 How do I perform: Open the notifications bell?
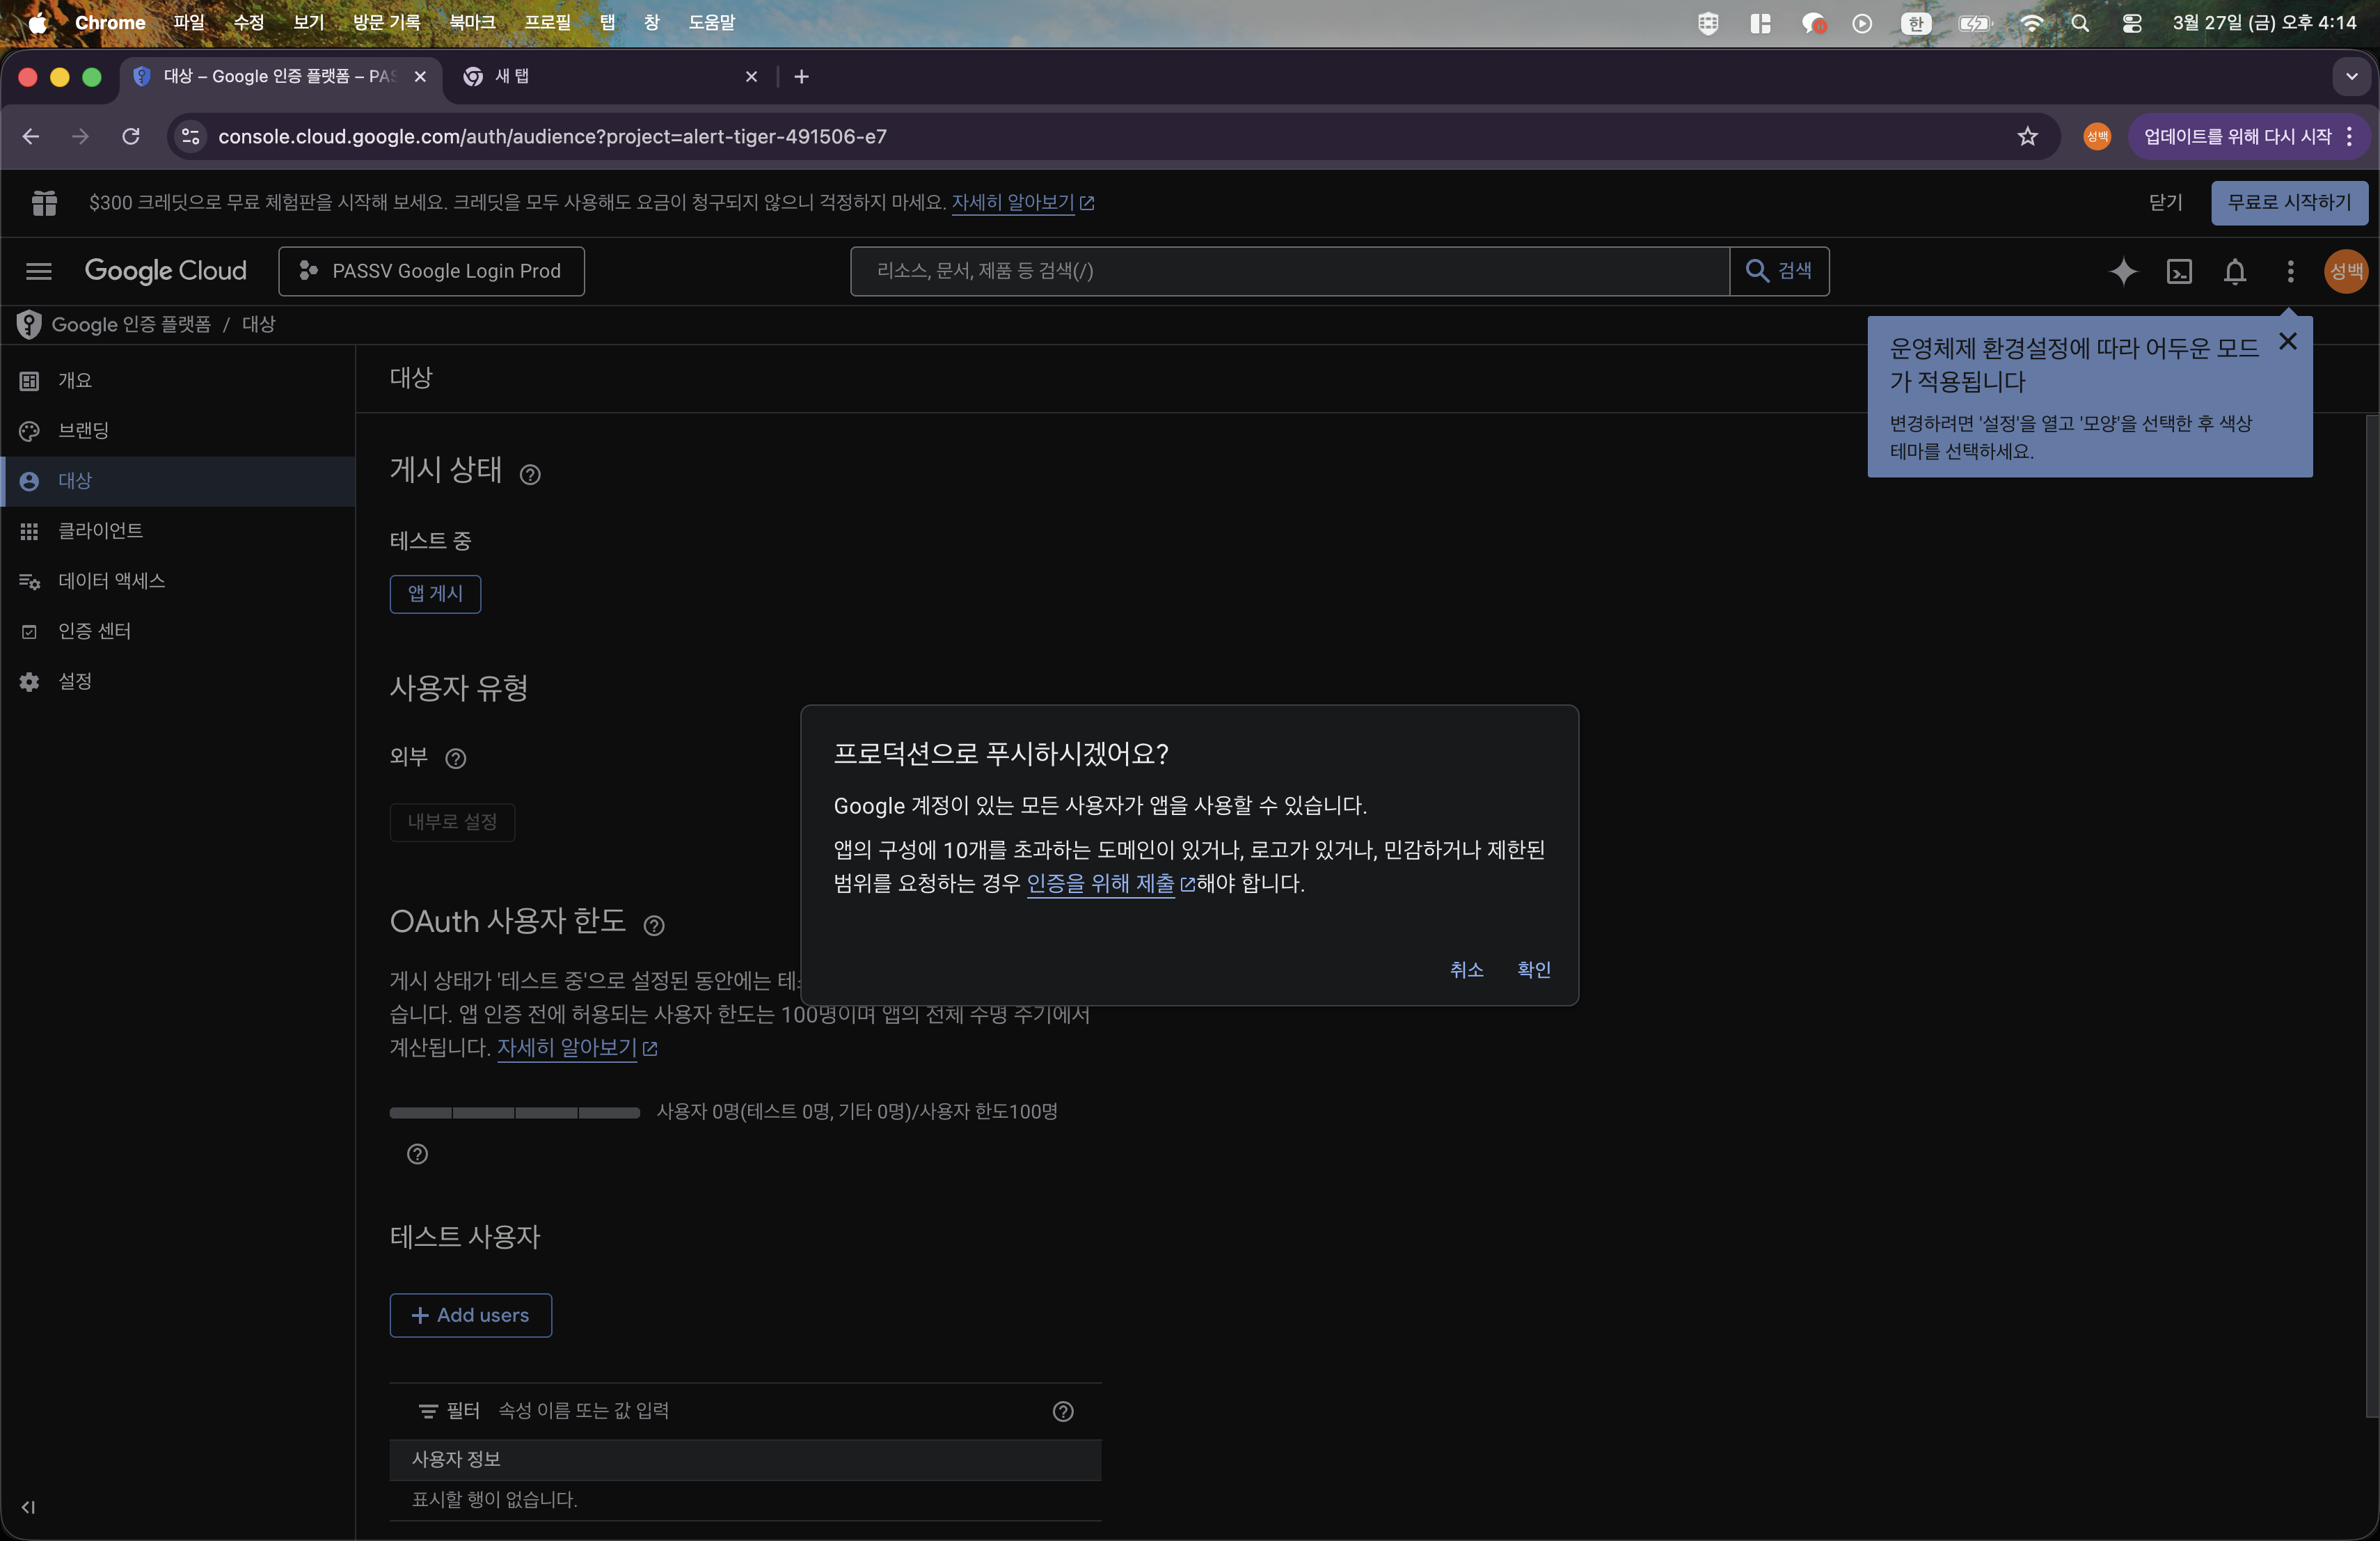coord(2236,271)
